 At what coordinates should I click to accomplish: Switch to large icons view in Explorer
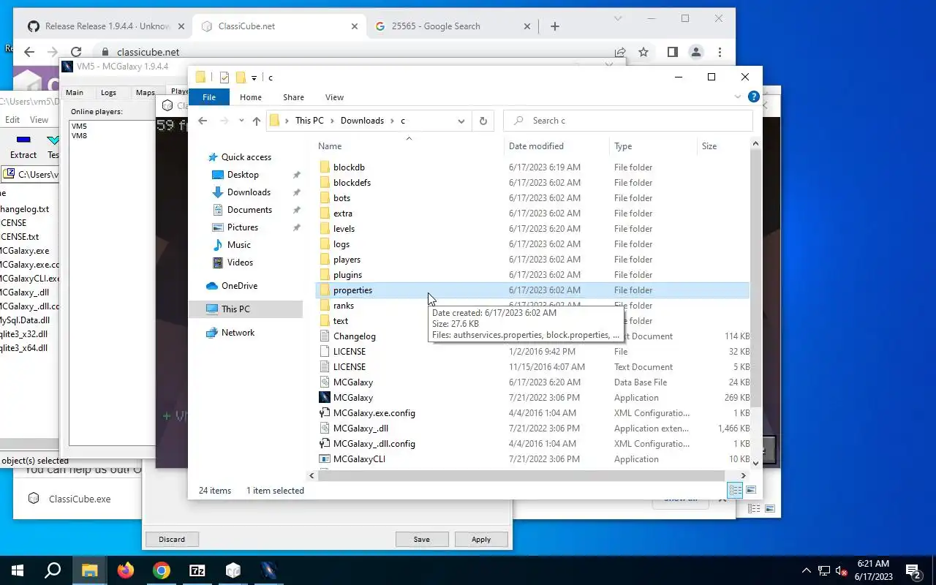coord(751,491)
